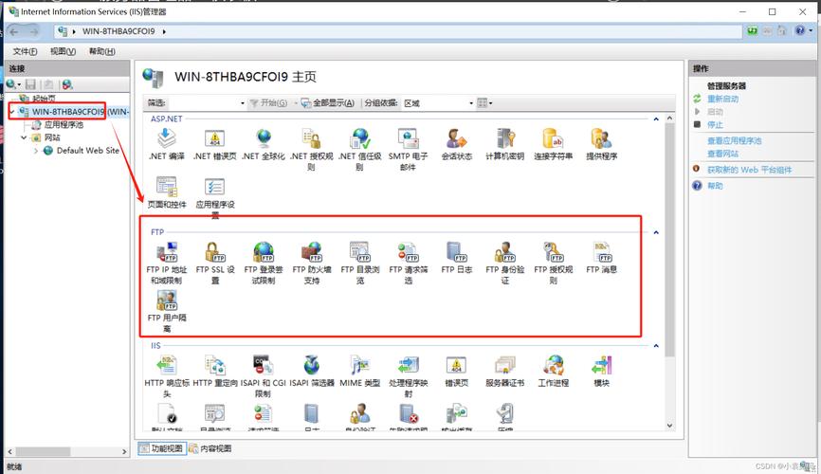This screenshot has width=821, height=474.
Task: Open the FTP SSL 设置 feature icon
Action: pos(215,252)
